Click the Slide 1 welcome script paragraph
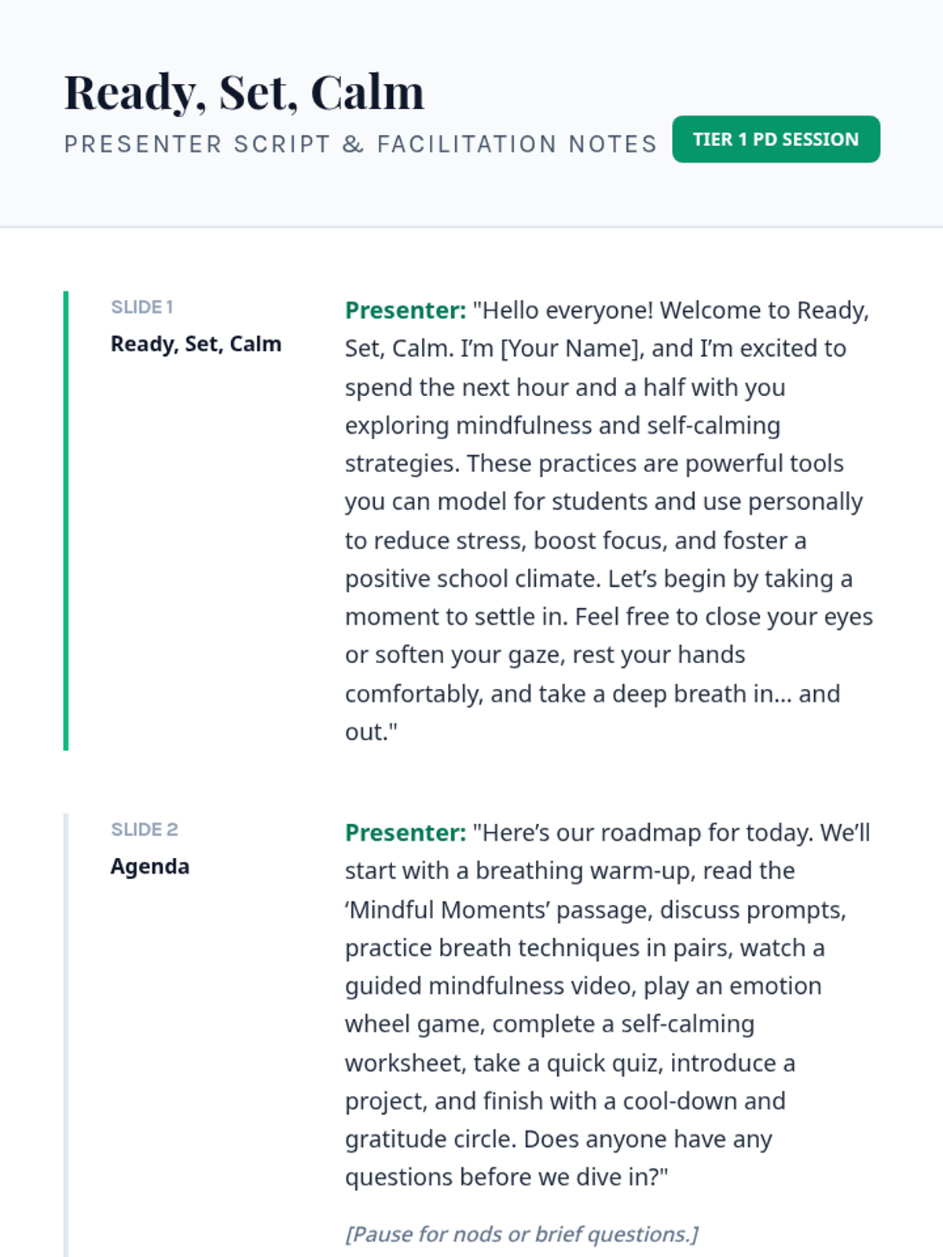The height and width of the screenshot is (1257, 943). pos(609,521)
